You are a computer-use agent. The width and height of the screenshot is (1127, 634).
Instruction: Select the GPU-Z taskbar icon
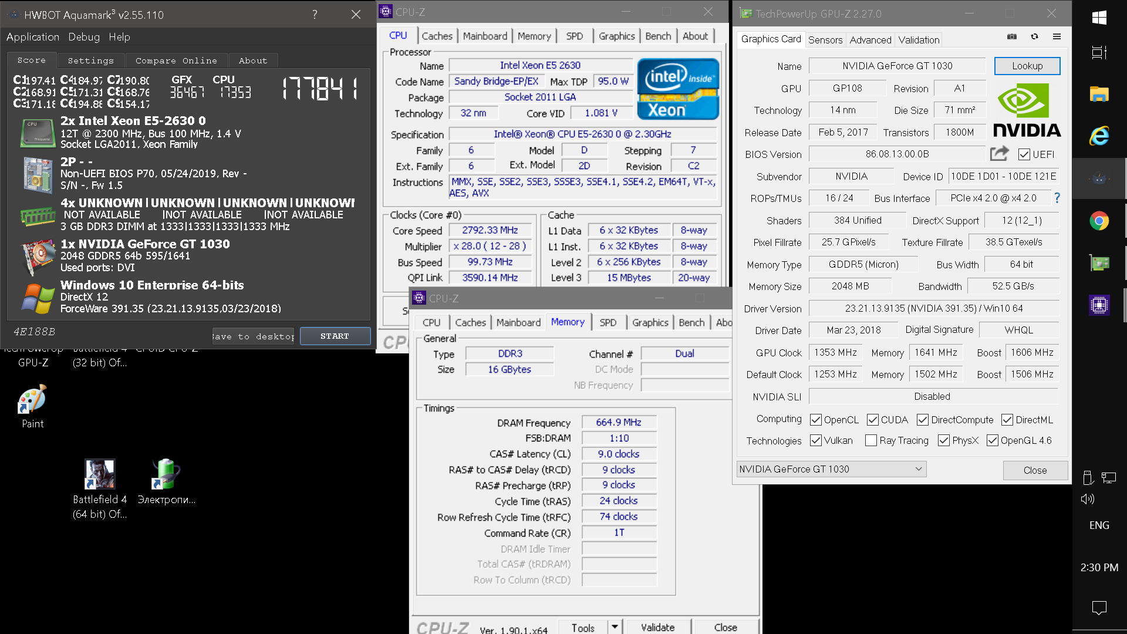pyautogui.click(x=1099, y=263)
